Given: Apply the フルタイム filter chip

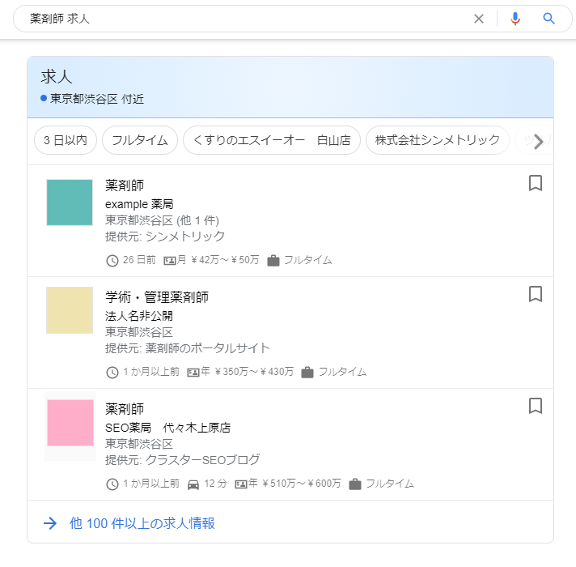Looking at the screenshot, I should pyautogui.click(x=140, y=140).
